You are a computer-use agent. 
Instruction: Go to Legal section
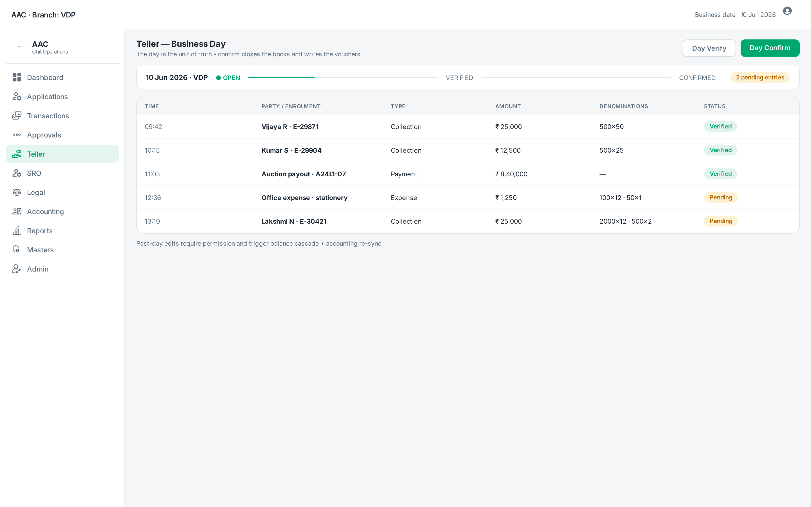[62, 192]
